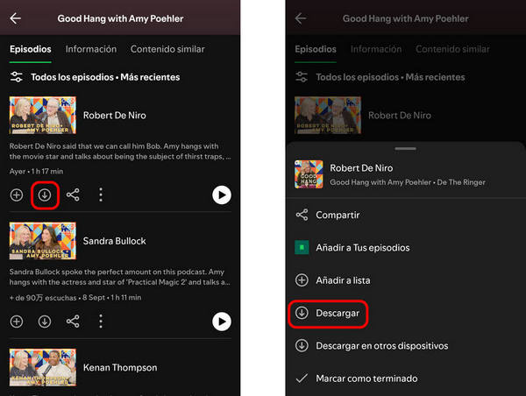This screenshot has width=526, height=396.
Task: Choose 'Añadir a Tus episodios' menu entry
Action: (406, 247)
